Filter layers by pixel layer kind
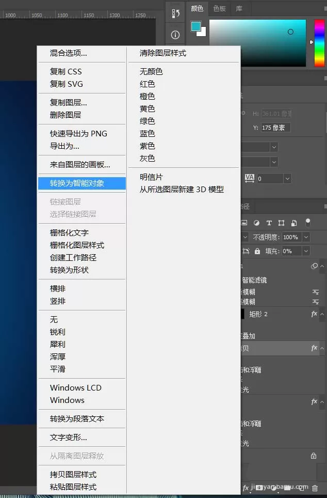 click(244, 223)
